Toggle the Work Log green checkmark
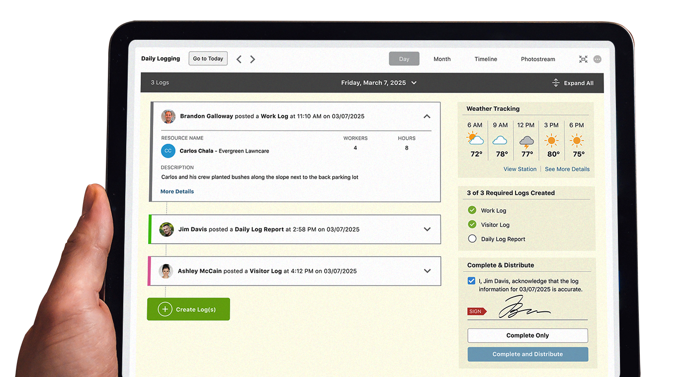The image size is (691, 377). (x=472, y=210)
